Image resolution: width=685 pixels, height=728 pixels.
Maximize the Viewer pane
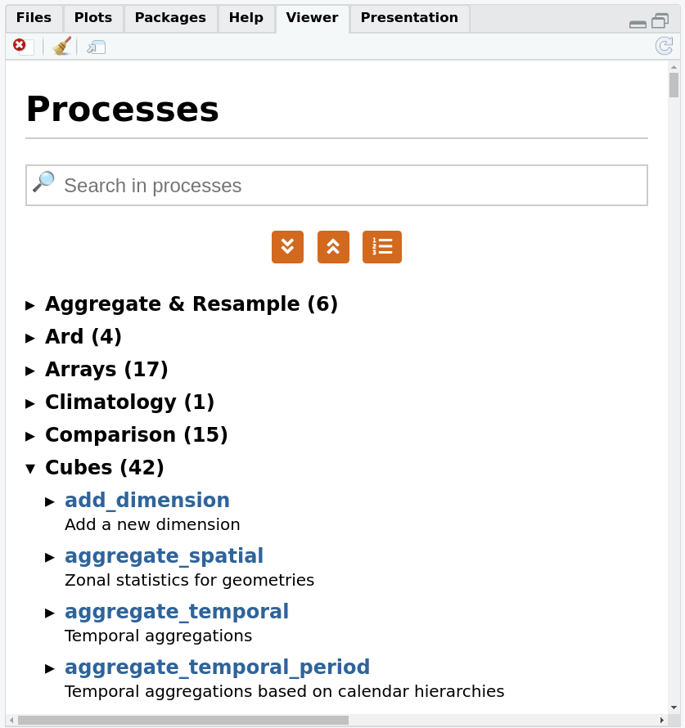pyautogui.click(x=660, y=21)
